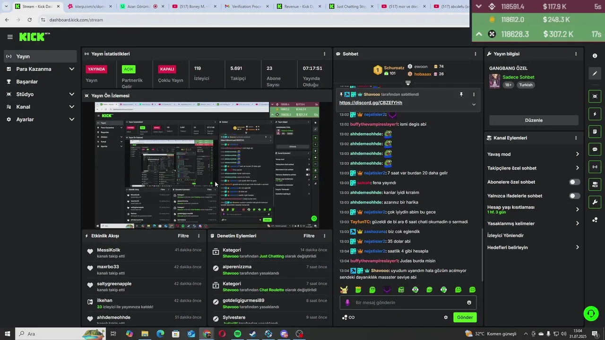The image size is (605, 340).
Task: Open Yasaklanmış kelimeler chevron
Action: (577, 223)
